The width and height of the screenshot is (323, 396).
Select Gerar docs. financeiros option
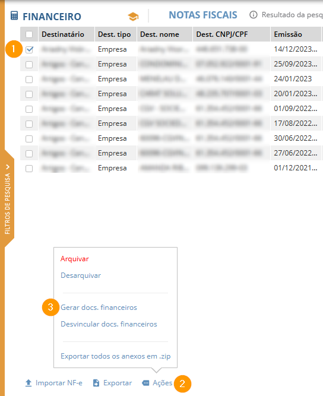[x=99, y=308]
